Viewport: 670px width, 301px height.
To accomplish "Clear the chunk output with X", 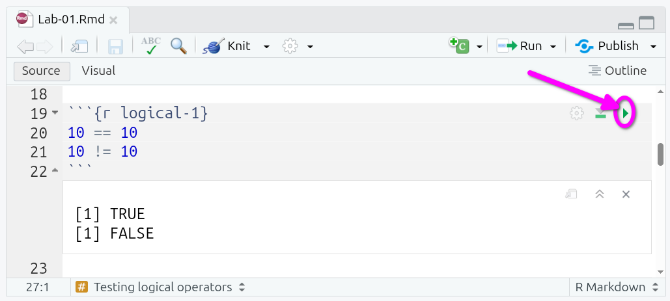I will (x=626, y=194).
